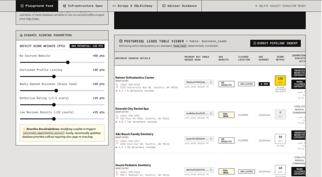This screenshot has height=177, width=322.
Task: Click the Has Web badge for Emerald City
Action: [x=226, y=115]
